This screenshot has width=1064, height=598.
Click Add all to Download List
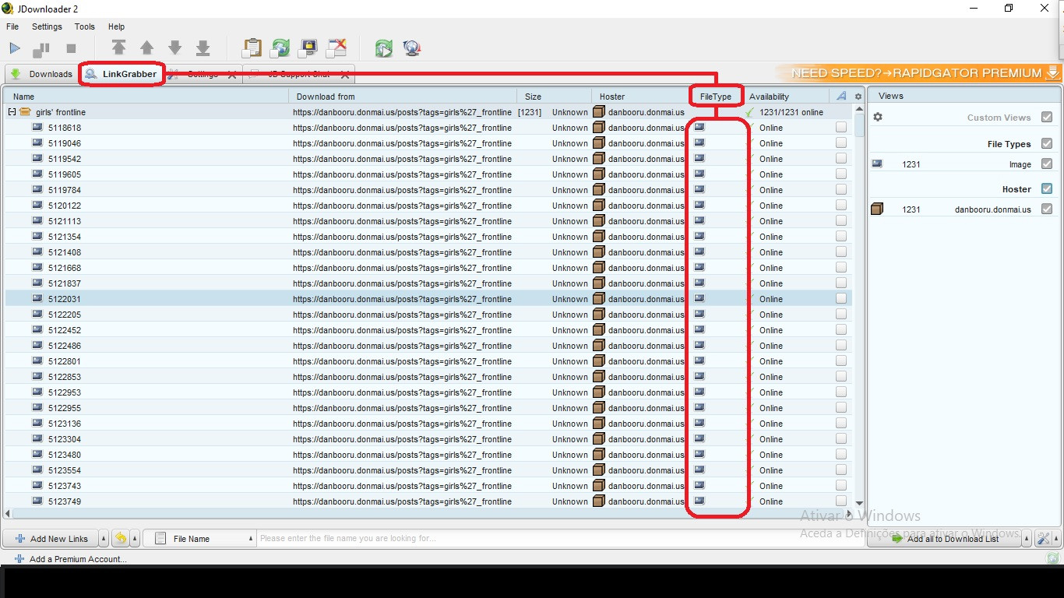pyautogui.click(x=944, y=538)
